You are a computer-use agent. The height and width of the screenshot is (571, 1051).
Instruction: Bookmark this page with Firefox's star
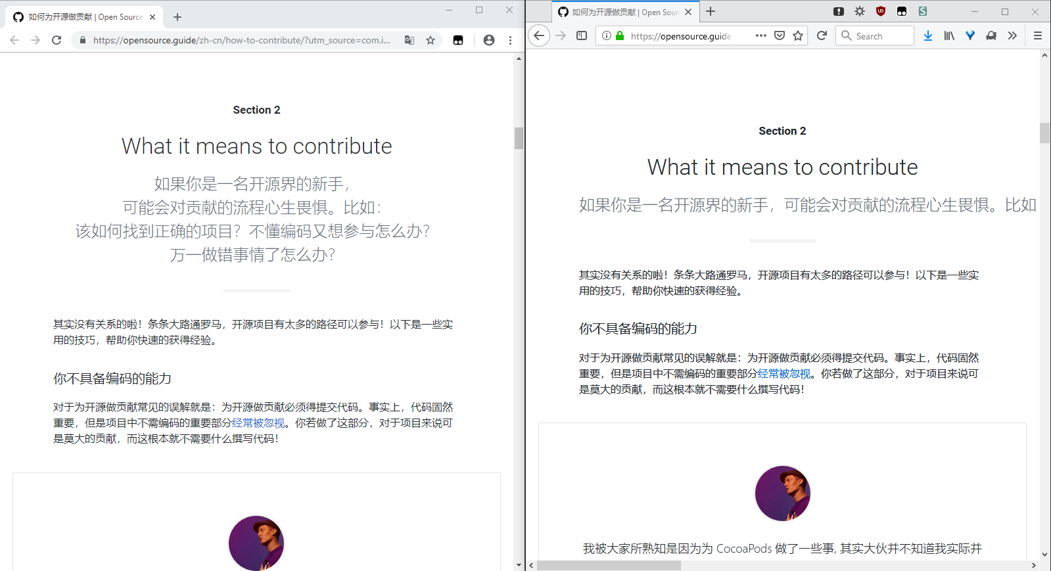pyautogui.click(x=798, y=35)
